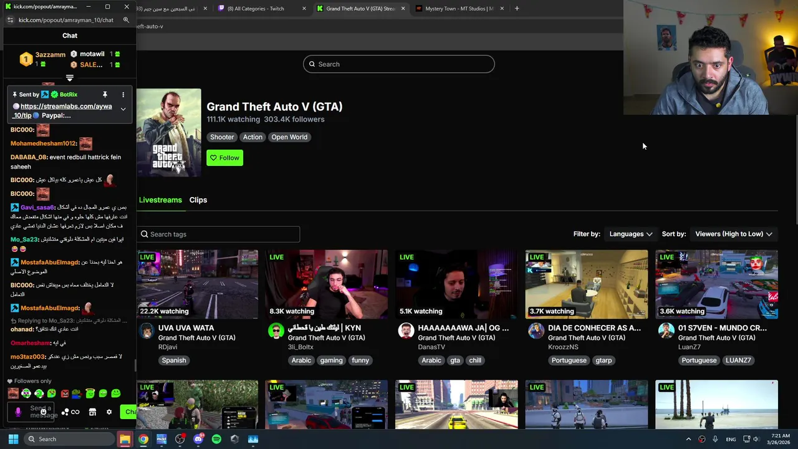Screen dimensions: 798x449
Task: Click the 3li_Boltx channel avatar
Action: [276, 331]
